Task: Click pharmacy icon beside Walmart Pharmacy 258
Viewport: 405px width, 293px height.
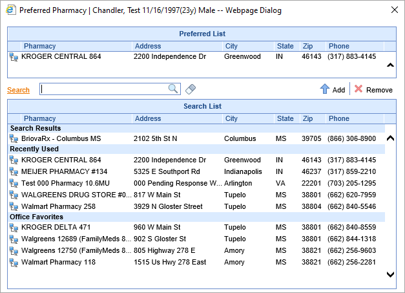Action: pyautogui.click(x=14, y=206)
